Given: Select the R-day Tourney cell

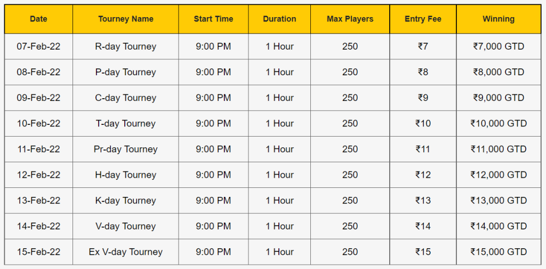Looking at the screenshot, I should click(126, 46).
